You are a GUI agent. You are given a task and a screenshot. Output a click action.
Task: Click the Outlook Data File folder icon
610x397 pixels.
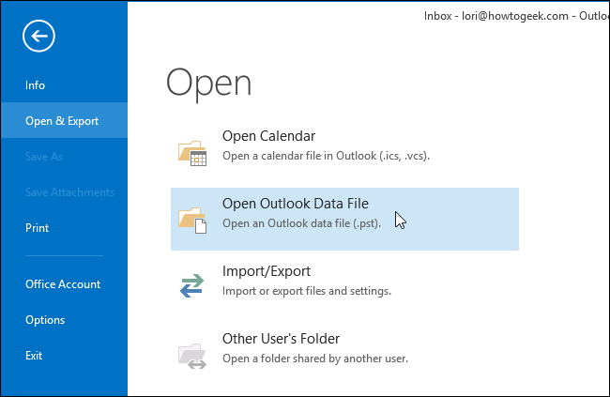[x=191, y=220]
